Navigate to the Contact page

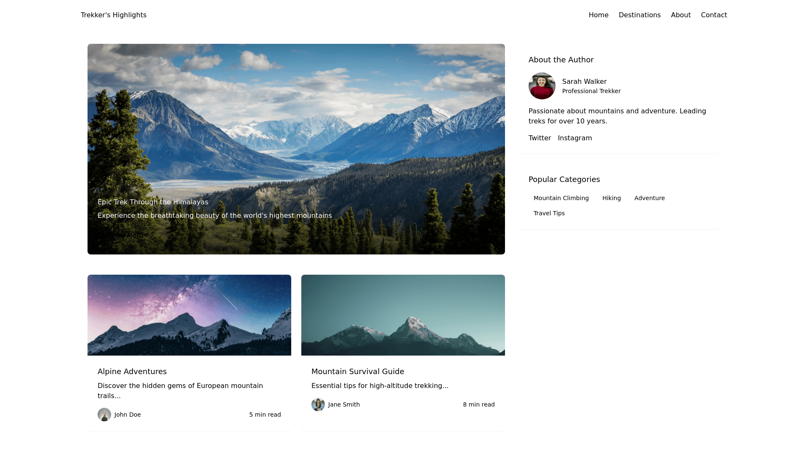(714, 15)
